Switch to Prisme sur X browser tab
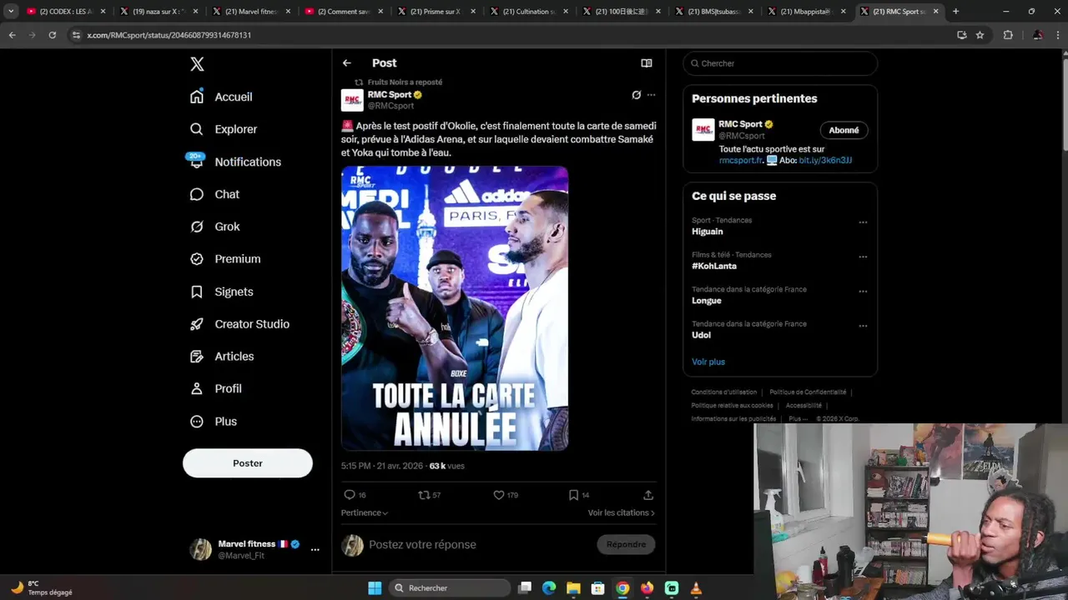 [x=436, y=12]
